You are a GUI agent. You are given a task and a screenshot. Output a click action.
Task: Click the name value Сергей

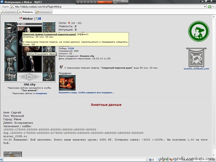(16, 113)
